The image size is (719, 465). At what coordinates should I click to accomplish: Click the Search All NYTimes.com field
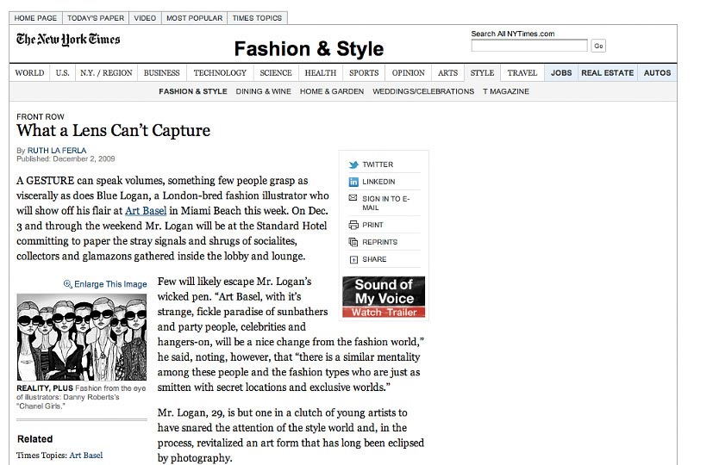tap(529, 46)
